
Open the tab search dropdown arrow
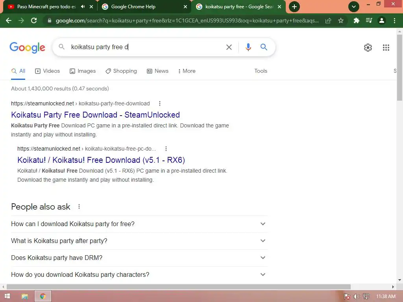click(x=354, y=7)
